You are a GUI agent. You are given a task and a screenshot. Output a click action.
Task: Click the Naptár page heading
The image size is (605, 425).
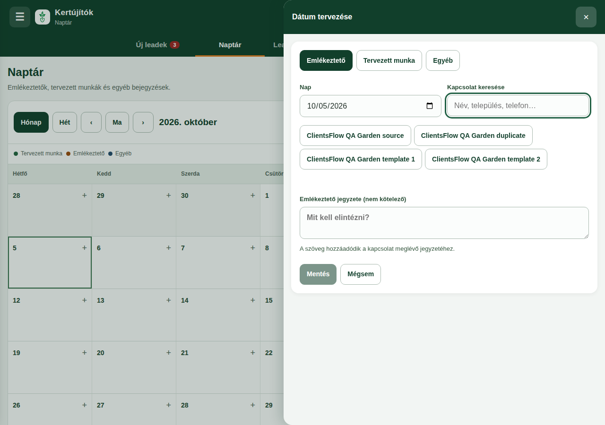(x=26, y=72)
